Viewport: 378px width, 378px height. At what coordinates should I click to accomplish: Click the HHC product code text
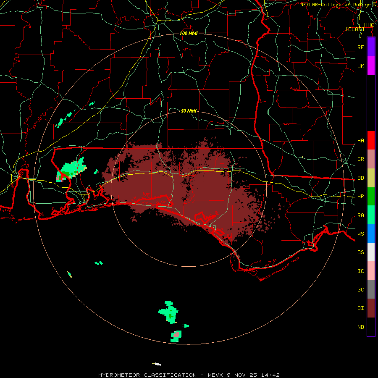click(x=369, y=25)
